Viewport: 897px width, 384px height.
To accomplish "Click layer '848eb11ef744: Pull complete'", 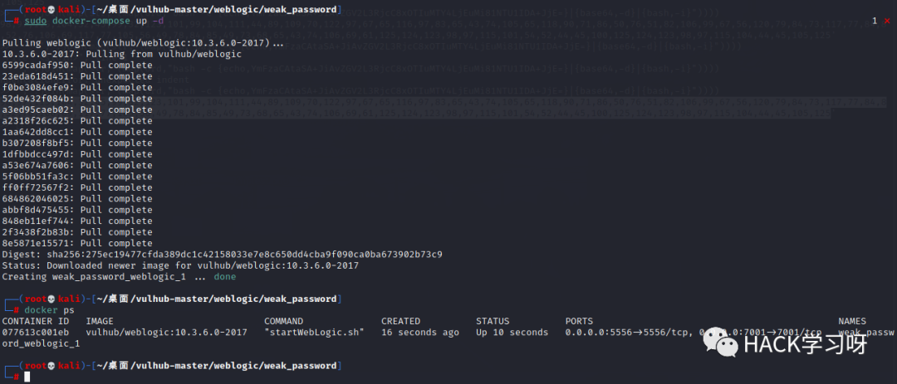I will (x=77, y=221).
